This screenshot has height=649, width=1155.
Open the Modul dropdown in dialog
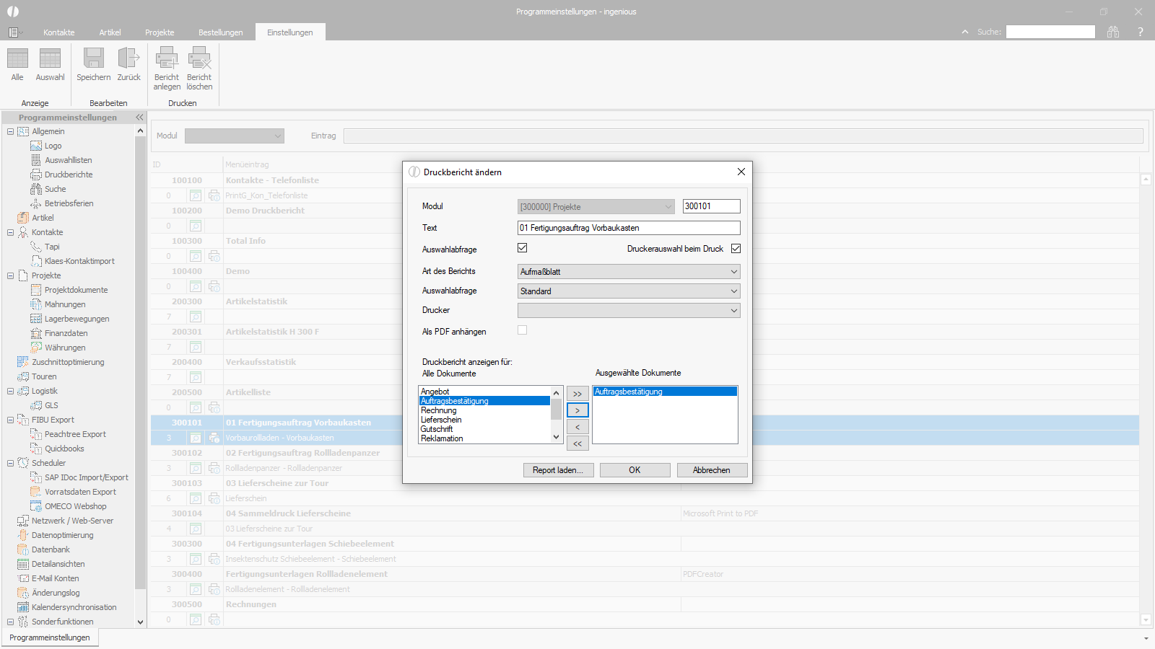(596, 207)
